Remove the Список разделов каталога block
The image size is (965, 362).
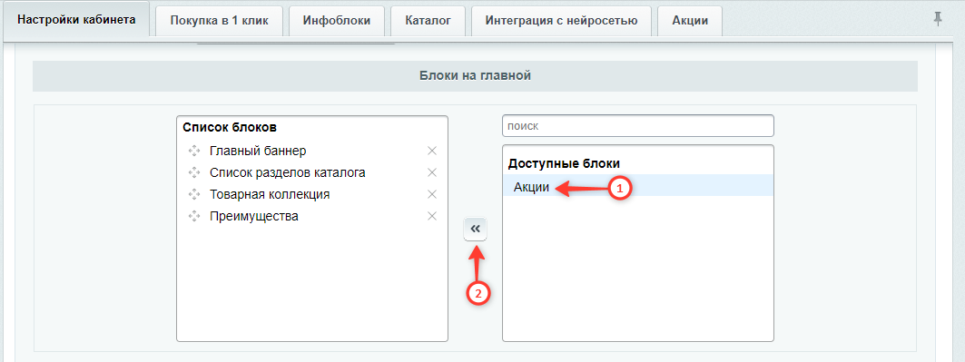tap(432, 172)
